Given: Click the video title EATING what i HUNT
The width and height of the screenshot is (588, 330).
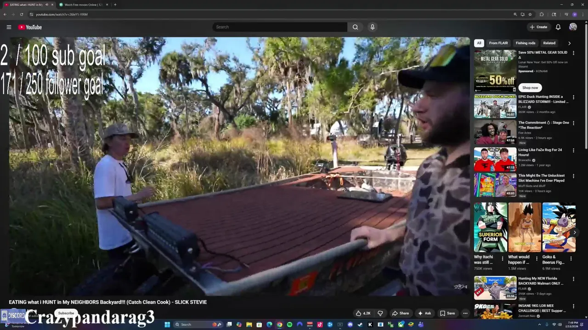Looking at the screenshot, I should point(108,302).
